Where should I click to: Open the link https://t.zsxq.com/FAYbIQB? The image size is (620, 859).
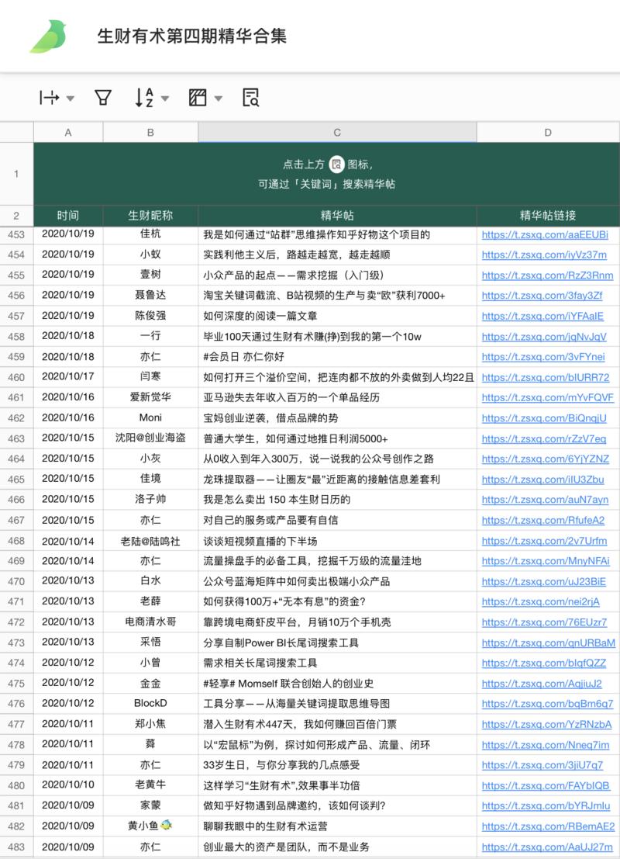click(547, 785)
